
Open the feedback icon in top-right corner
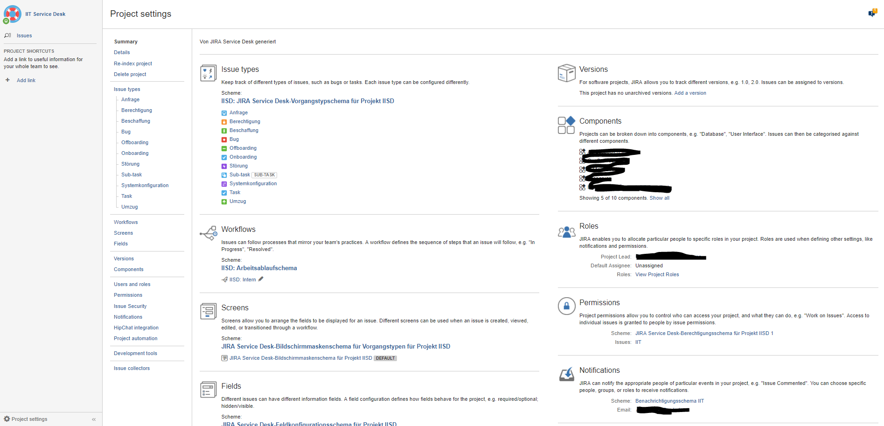click(872, 13)
